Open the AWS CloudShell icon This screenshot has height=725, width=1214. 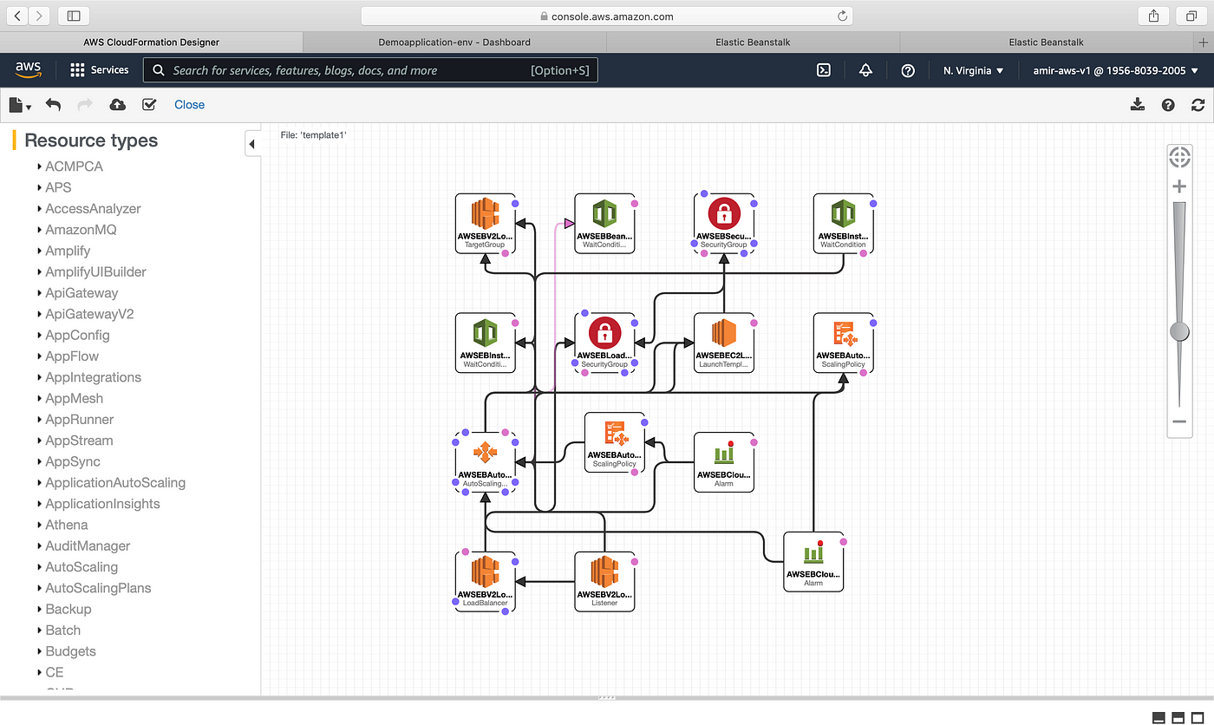pyautogui.click(x=824, y=71)
